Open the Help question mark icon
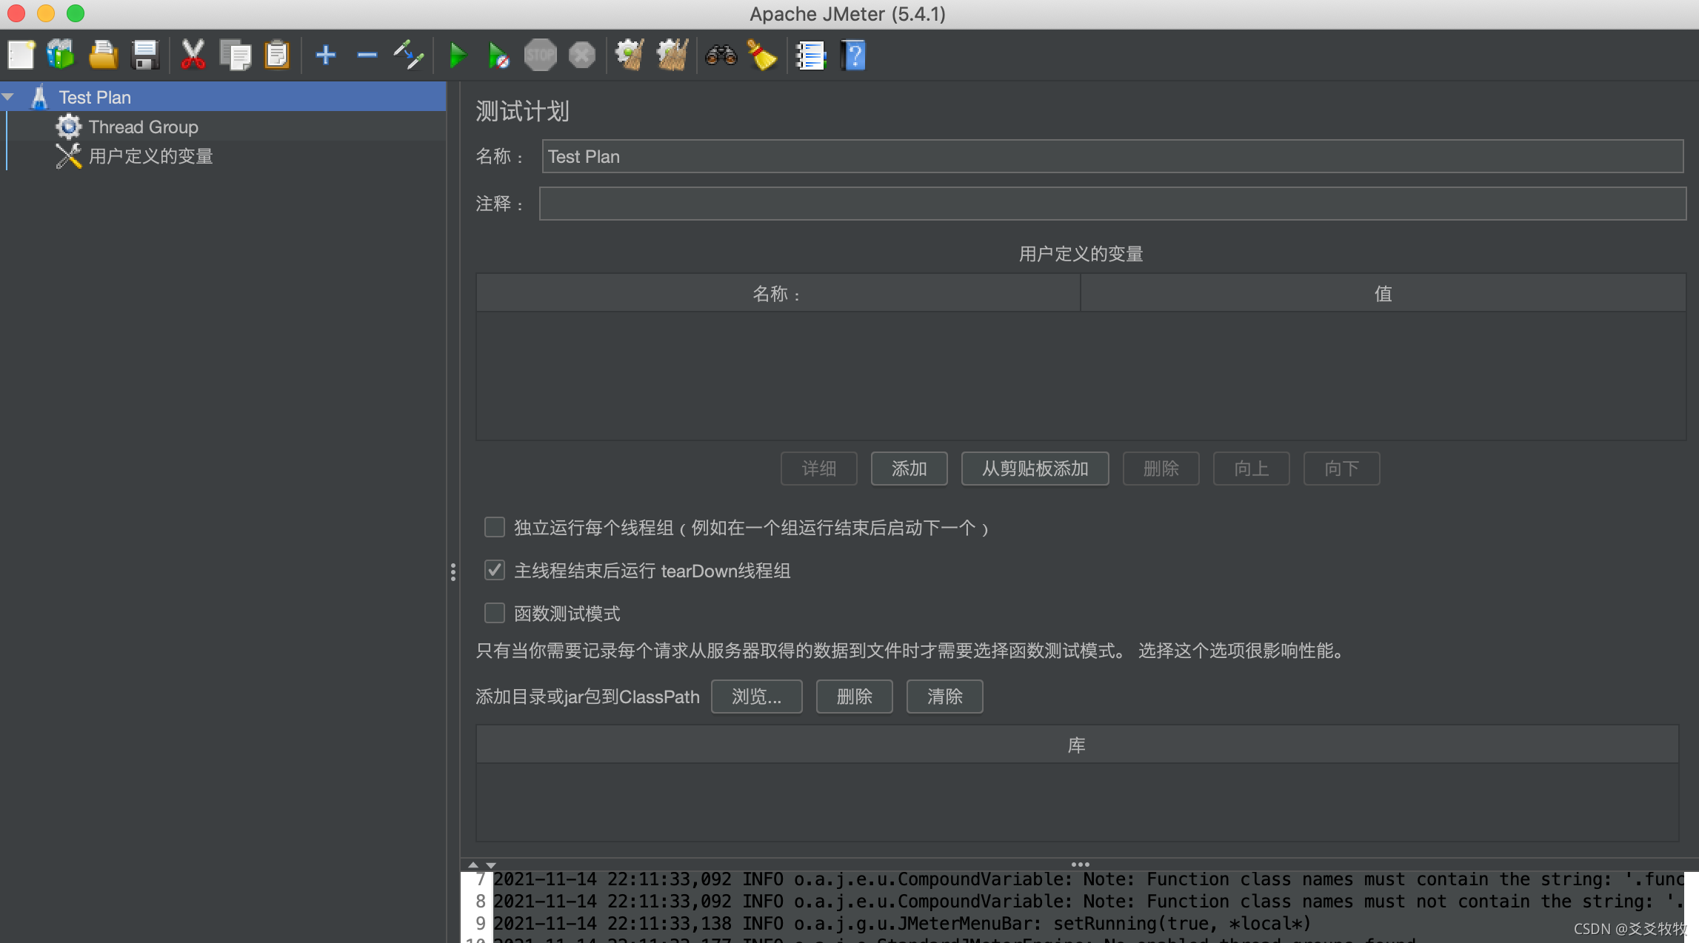The image size is (1699, 943). (853, 56)
